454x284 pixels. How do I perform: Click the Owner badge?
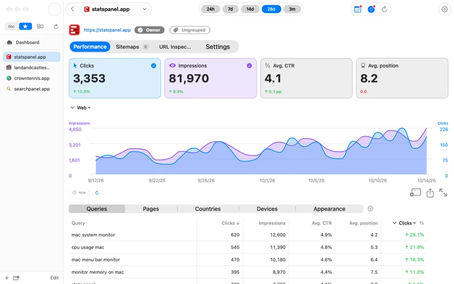(149, 30)
